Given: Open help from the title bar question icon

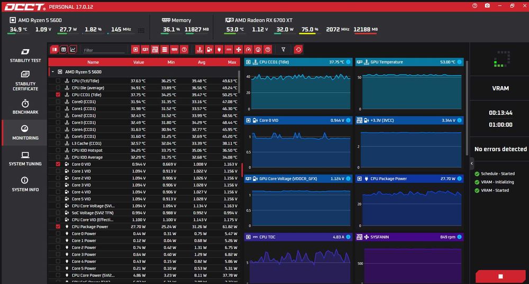Looking at the screenshot, I should pyautogui.click(x=475, y=6).
